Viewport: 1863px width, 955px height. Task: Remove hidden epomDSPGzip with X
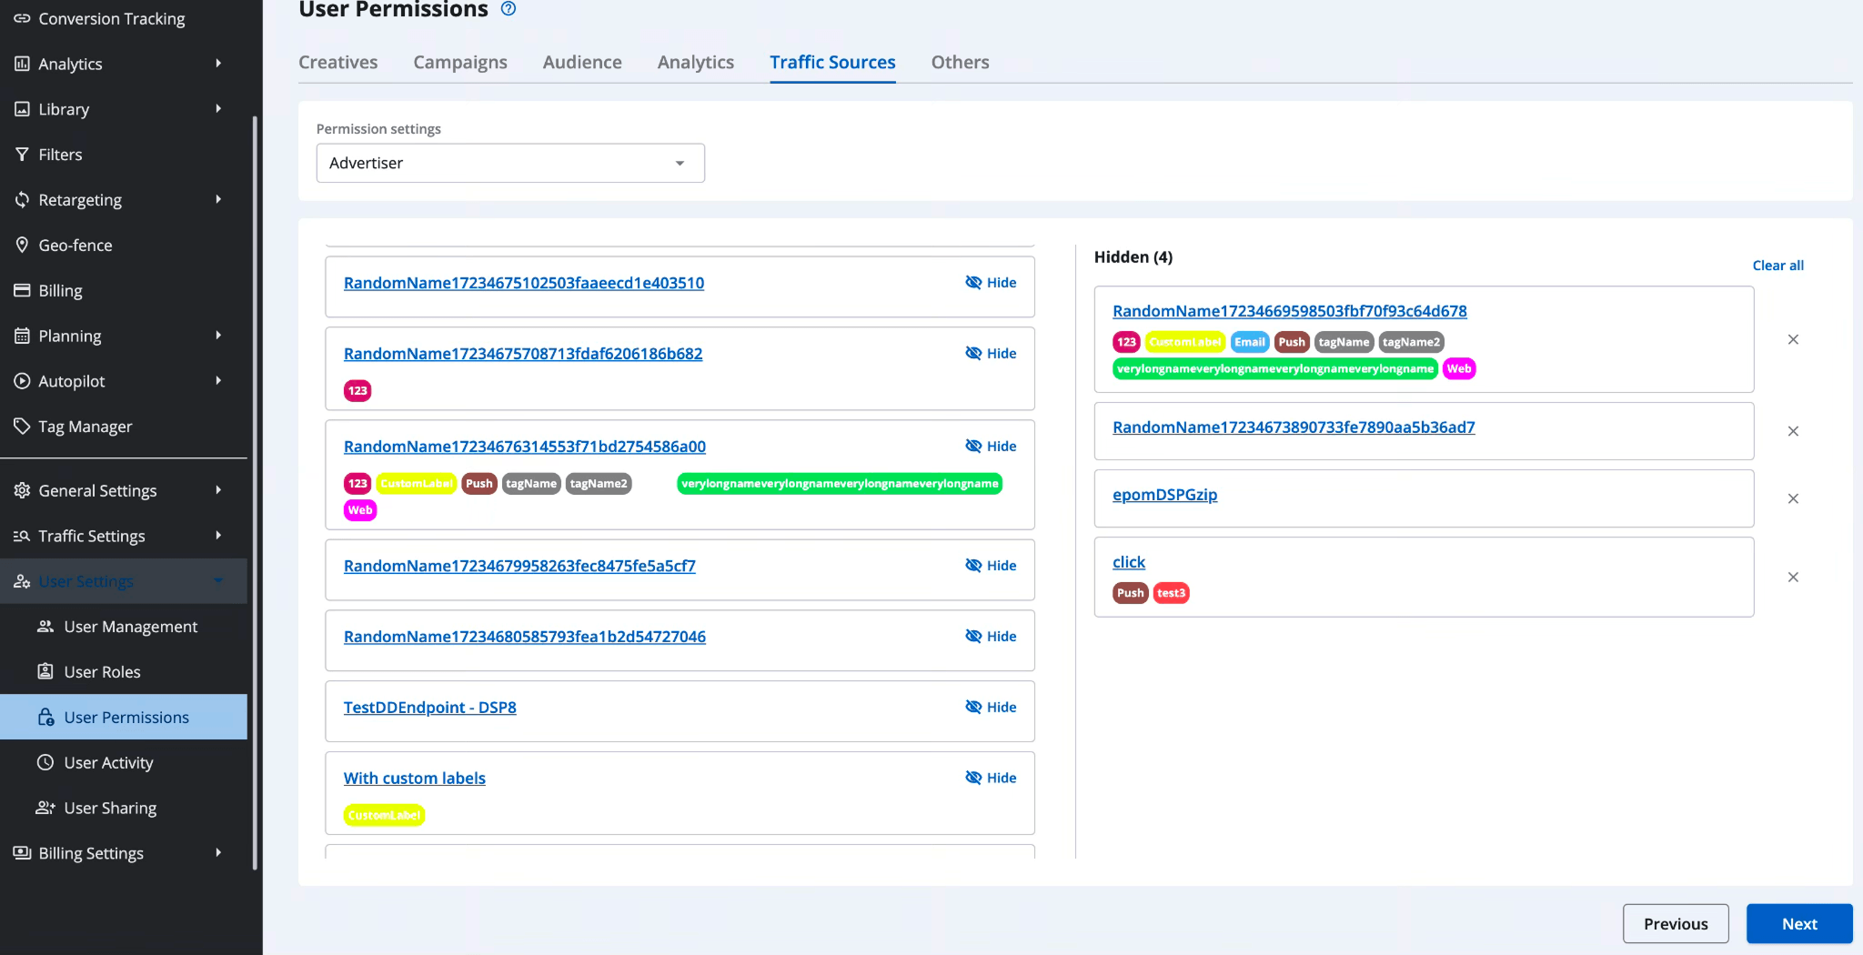[x=1793, y=498]
